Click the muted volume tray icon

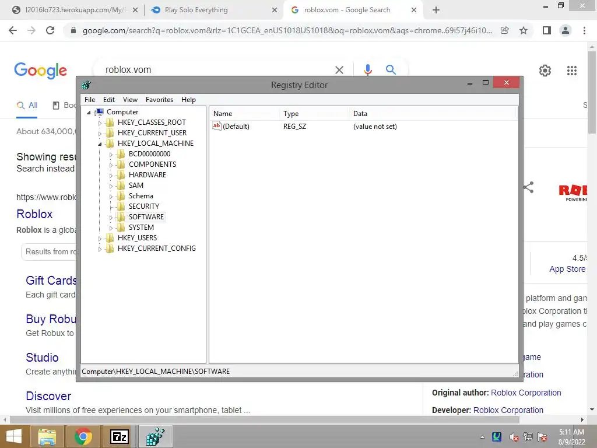tap(513, 437)
